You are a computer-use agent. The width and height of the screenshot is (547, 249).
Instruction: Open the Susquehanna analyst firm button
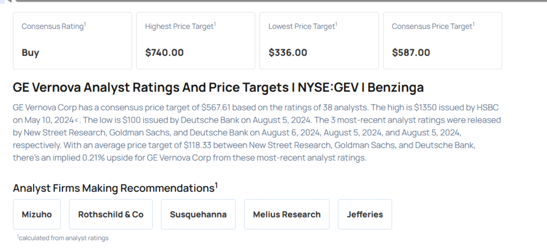pyautogui.click(x=198, y=214)
